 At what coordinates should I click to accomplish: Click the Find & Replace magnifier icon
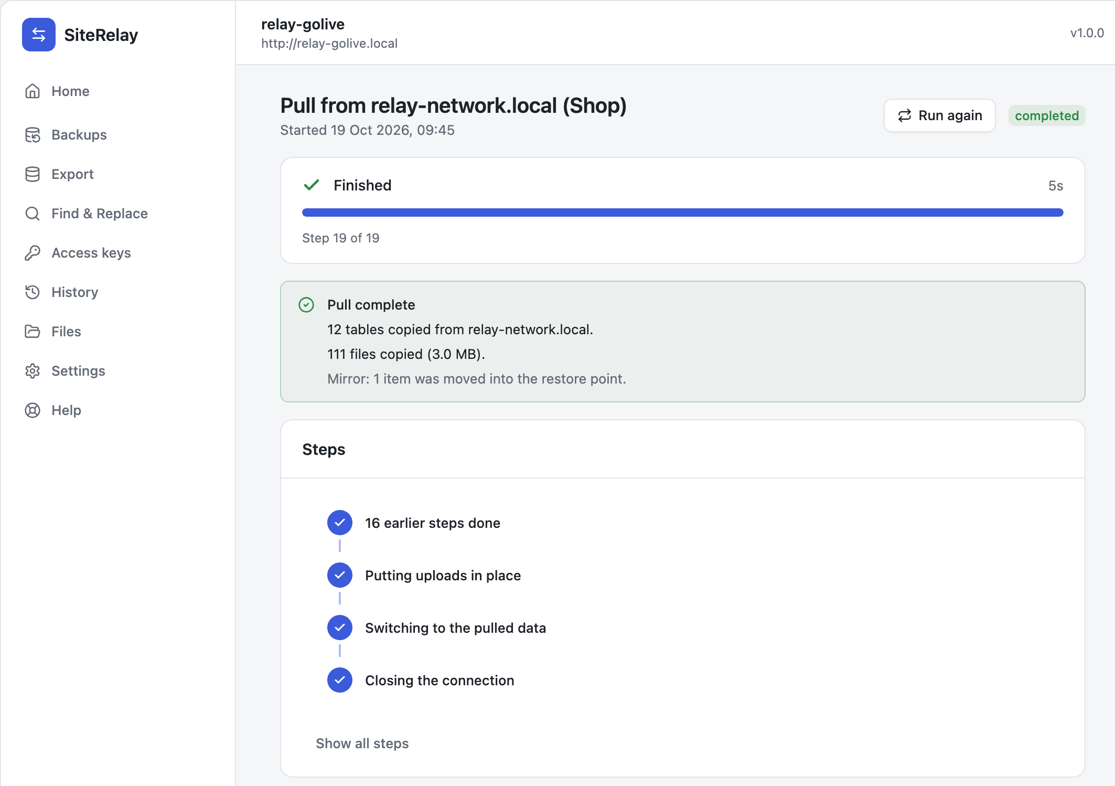pyautogui.click(x=33, y=214)
